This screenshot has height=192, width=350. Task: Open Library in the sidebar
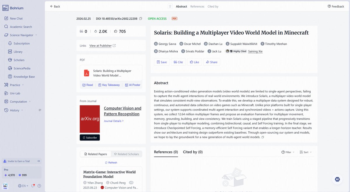[x=15, y=52]
